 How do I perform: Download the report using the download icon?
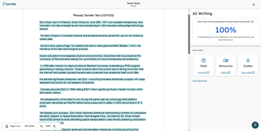pyautogui.click(x=254, y=4)
